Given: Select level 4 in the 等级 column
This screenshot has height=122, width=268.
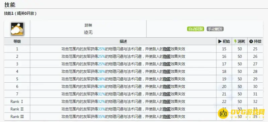Looking at the screenshot, I should click(17, 72).
